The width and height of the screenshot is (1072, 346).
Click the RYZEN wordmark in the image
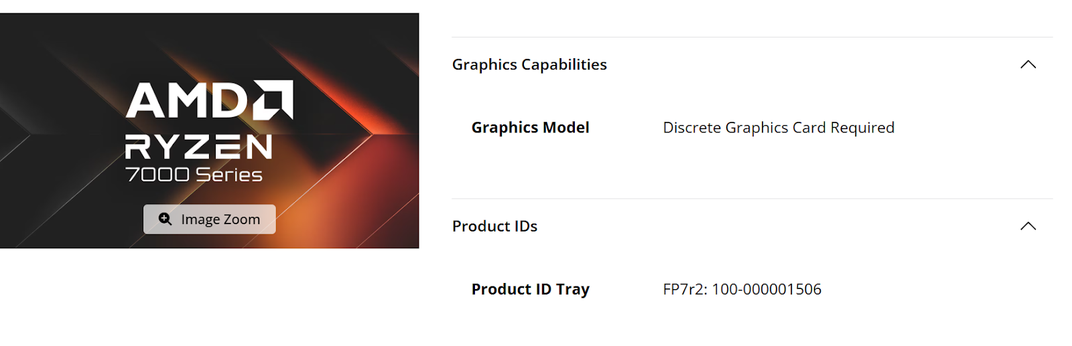click(x=198, y=147)
